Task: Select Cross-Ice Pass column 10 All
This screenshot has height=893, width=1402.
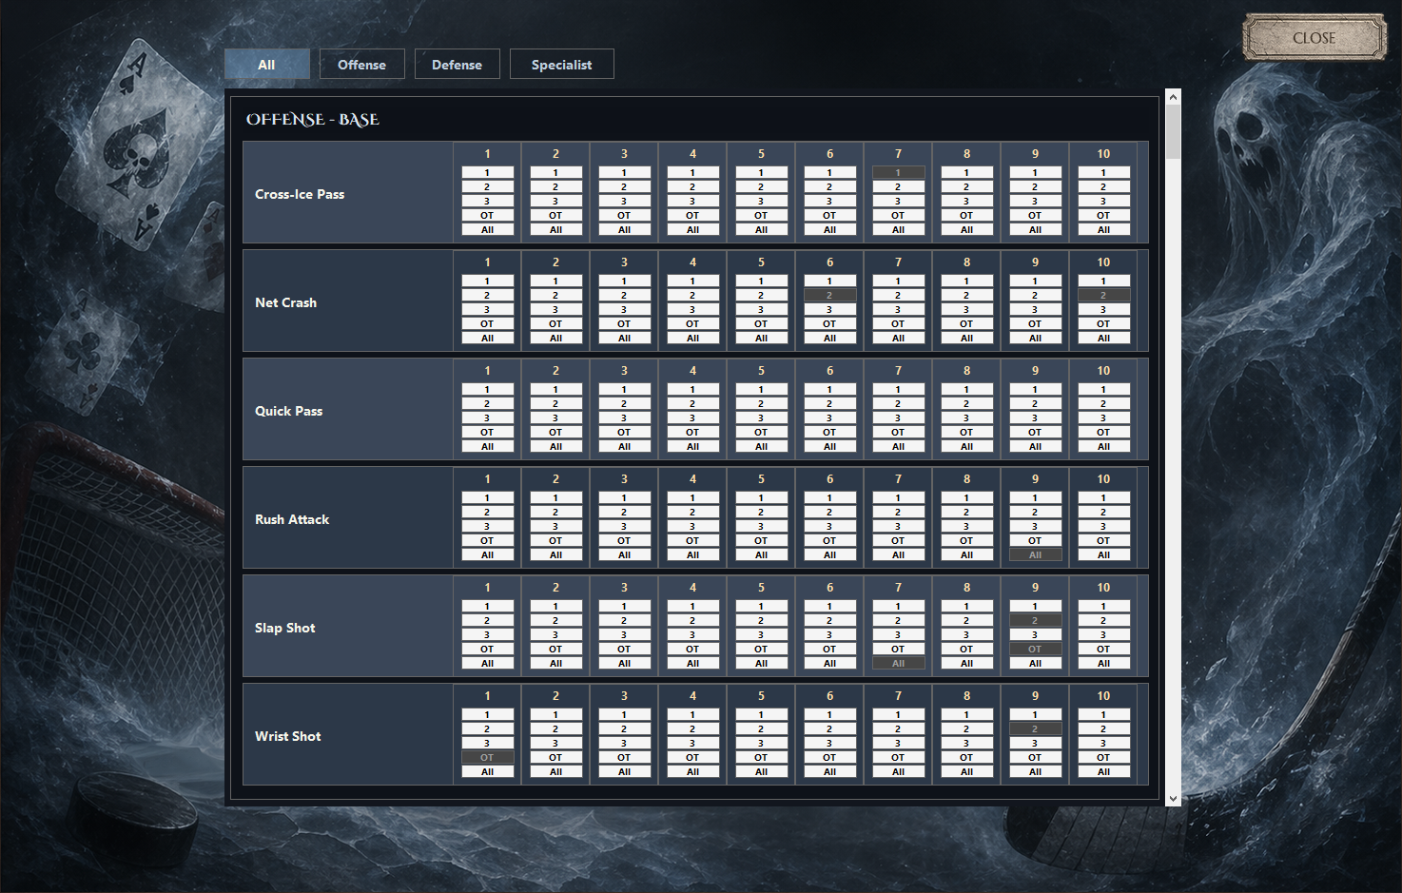Action: point(1103,230)
